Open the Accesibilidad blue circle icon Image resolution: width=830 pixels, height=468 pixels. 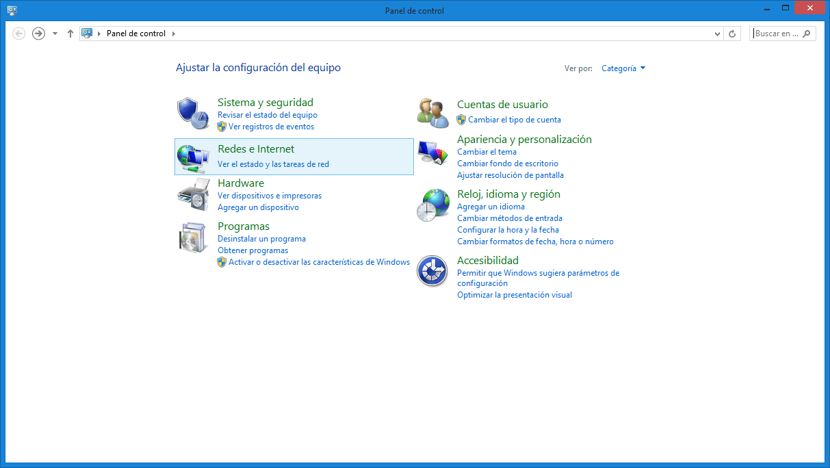432,271
